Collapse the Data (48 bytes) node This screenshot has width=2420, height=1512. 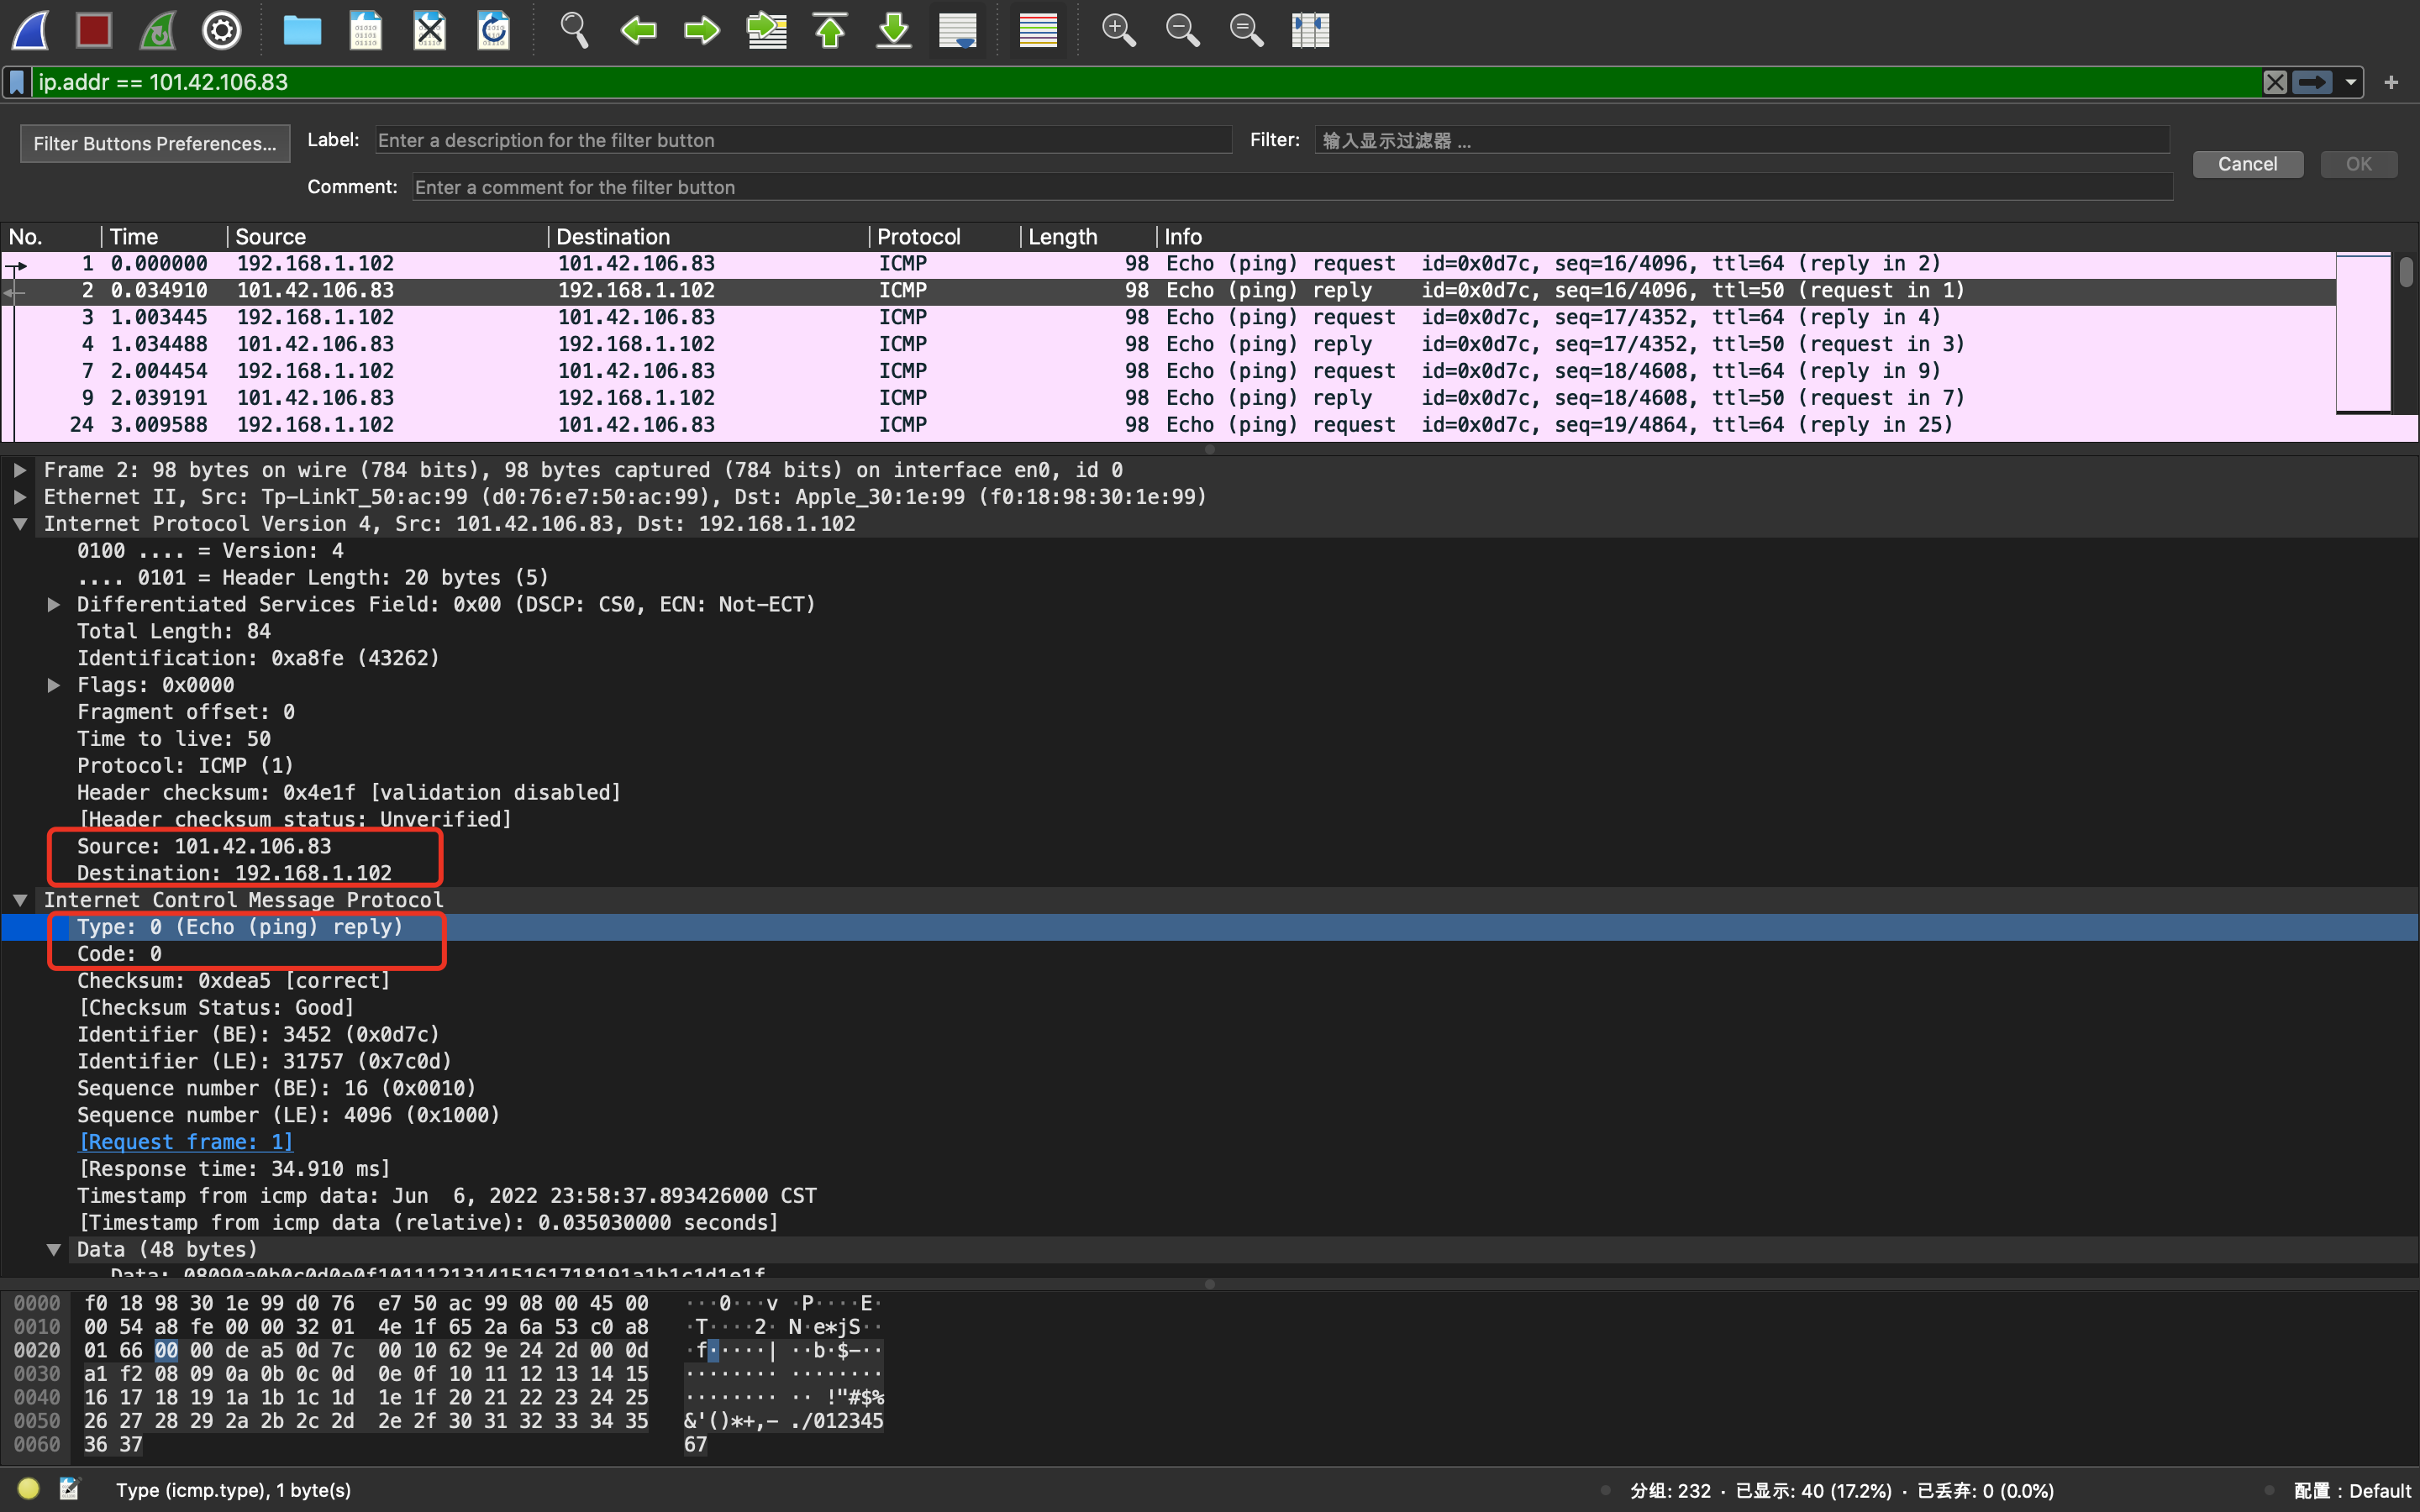(54, 1250)
